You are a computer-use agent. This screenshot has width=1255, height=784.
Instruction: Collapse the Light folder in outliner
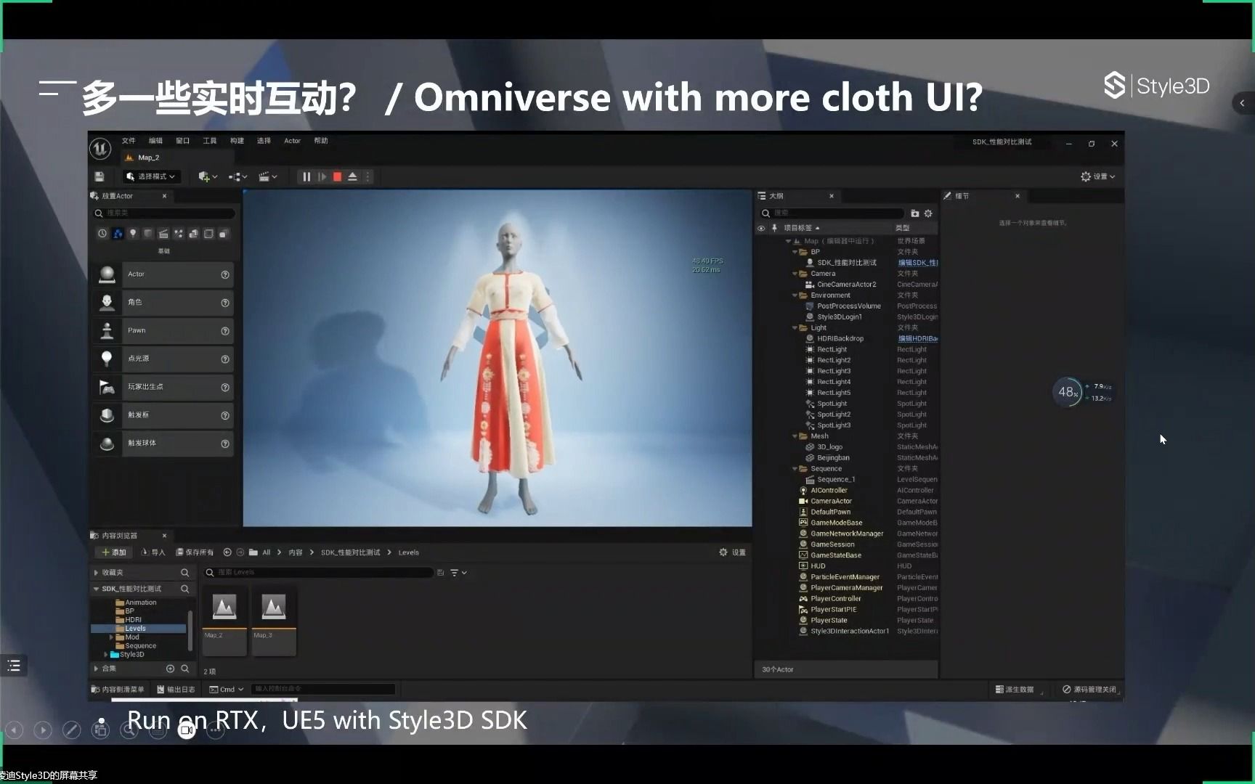(x=795, y=328)
